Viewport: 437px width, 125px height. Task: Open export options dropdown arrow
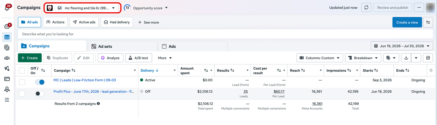tap(416, 58)
